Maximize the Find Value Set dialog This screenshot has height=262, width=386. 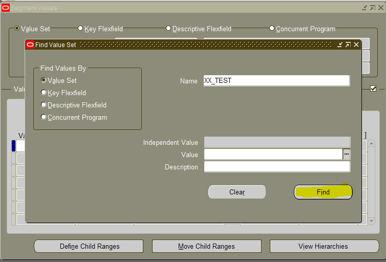[x=348, y=45]
